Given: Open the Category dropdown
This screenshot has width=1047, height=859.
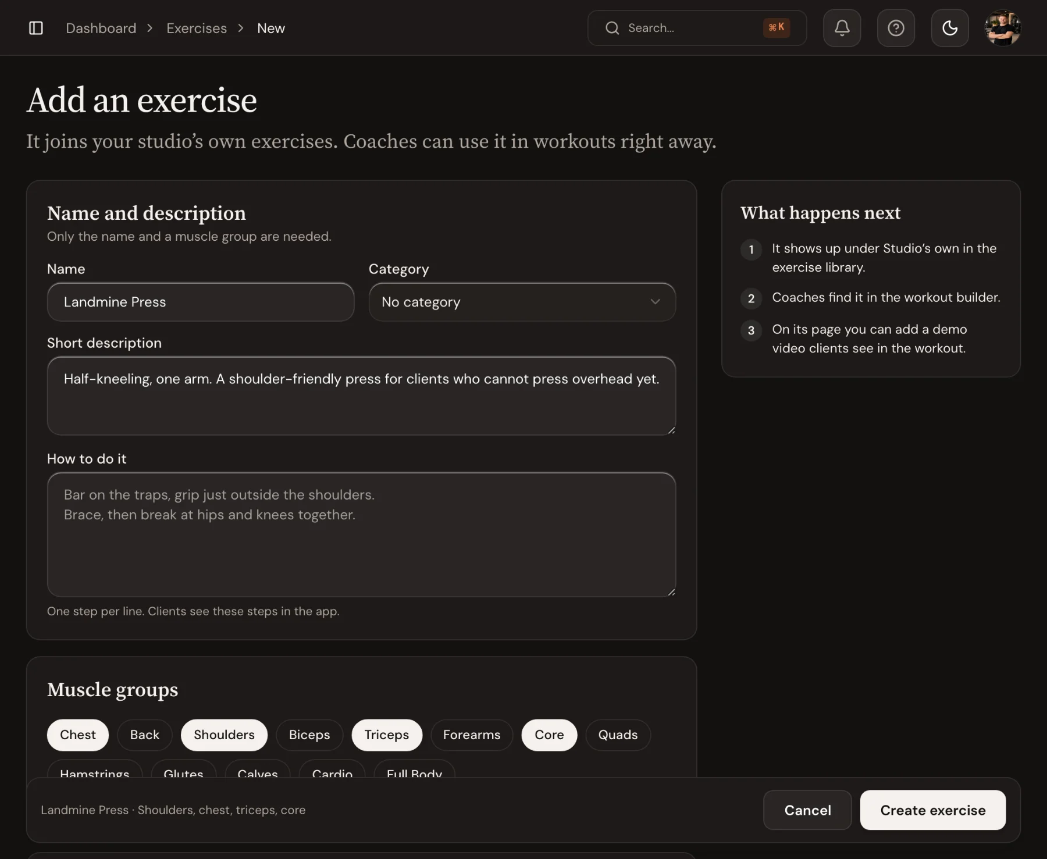Looking at the screenshot, I should 522,302.
